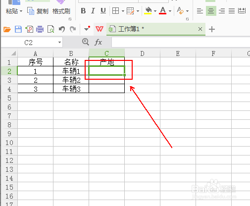250x206 pixels.
Task: Select column E header
Action: pos(178,53)
